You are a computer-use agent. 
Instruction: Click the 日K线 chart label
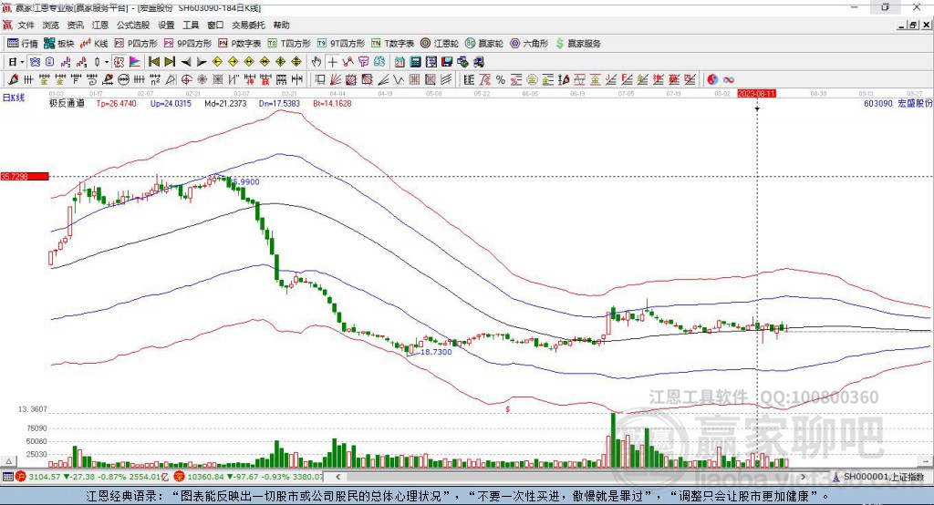click(x=13, y=98)
